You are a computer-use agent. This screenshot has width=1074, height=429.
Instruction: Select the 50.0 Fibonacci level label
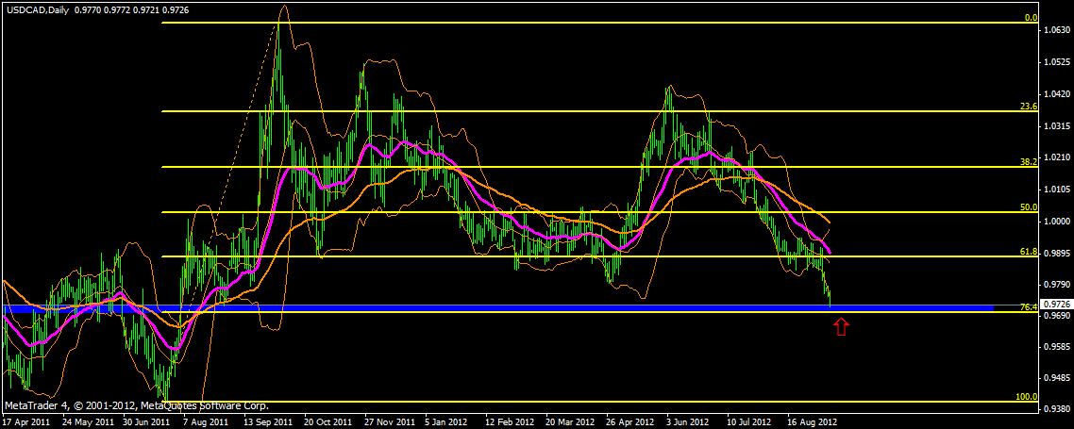(x=1029, y=206)
